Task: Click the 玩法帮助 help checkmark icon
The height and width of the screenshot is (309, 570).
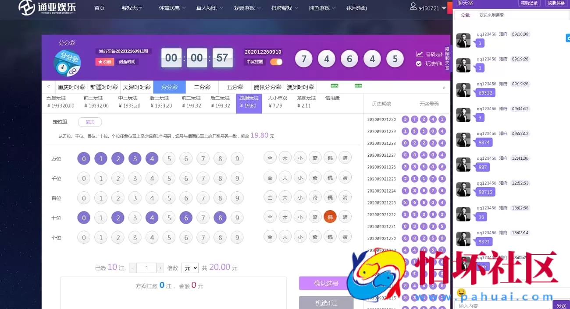Action: (x=418, y=63)
